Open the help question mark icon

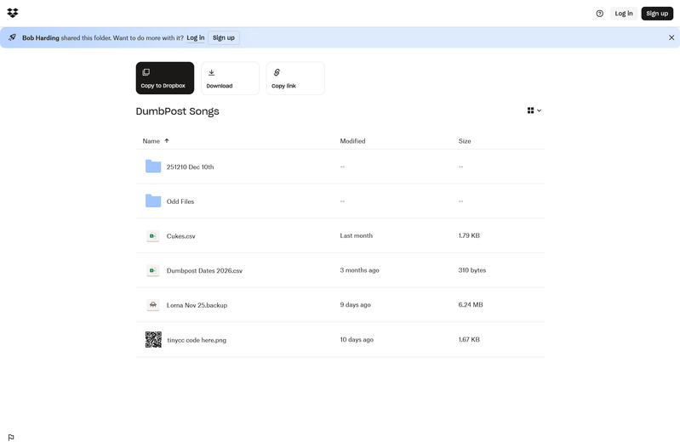599,14
